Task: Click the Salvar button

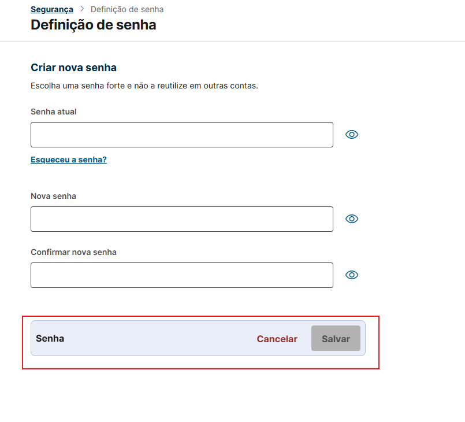Action: click(x=336, y=338)
